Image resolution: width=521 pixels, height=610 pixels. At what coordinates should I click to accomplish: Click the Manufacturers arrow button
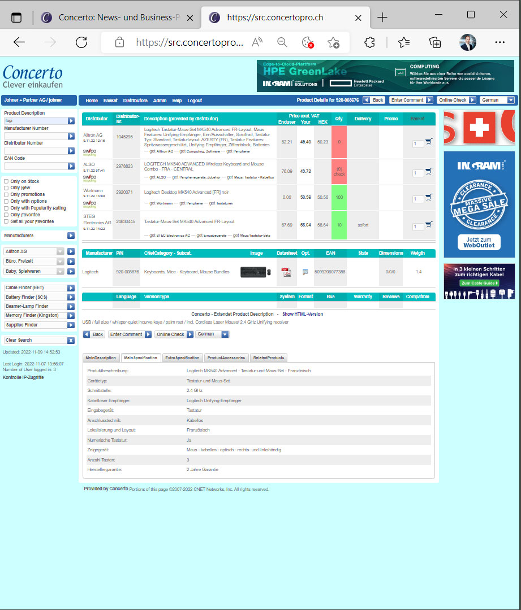(71, 236)
